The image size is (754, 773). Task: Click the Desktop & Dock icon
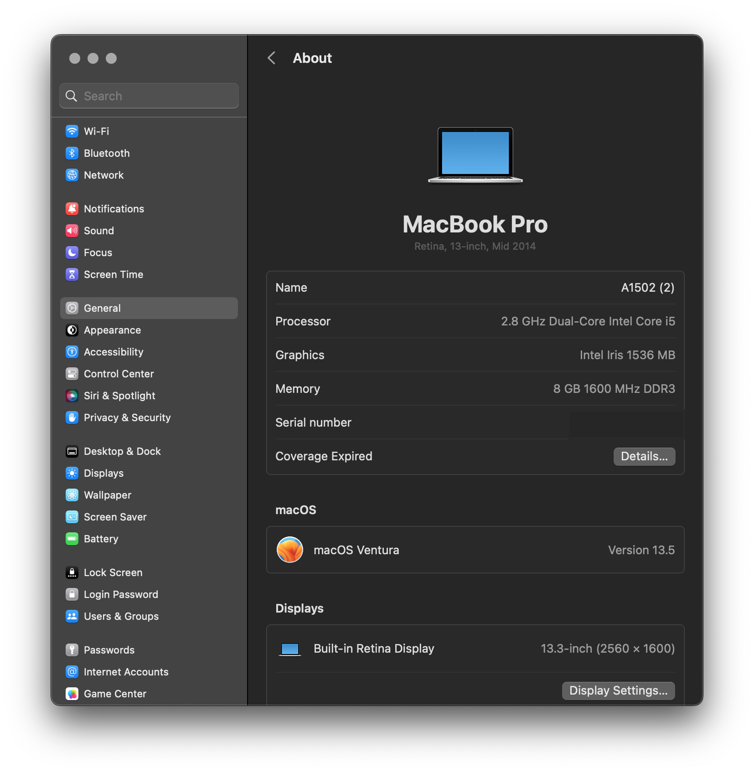72,451
